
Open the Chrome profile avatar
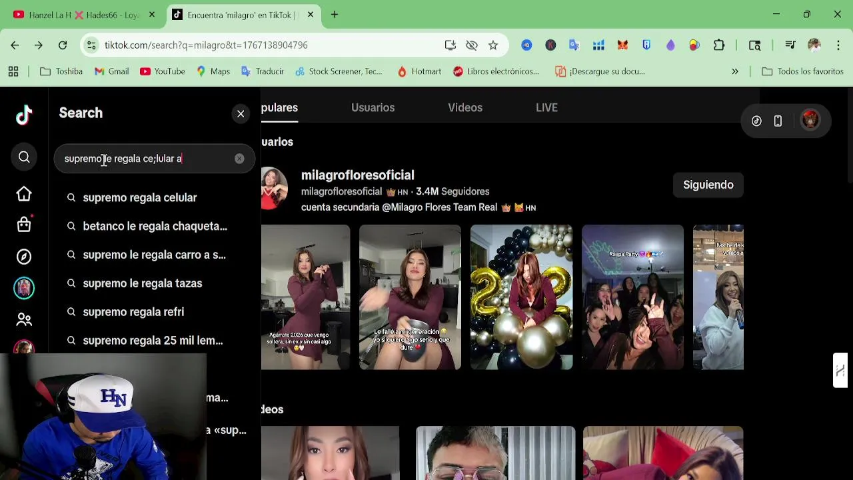pyautogui.click(x=814, y=45)
